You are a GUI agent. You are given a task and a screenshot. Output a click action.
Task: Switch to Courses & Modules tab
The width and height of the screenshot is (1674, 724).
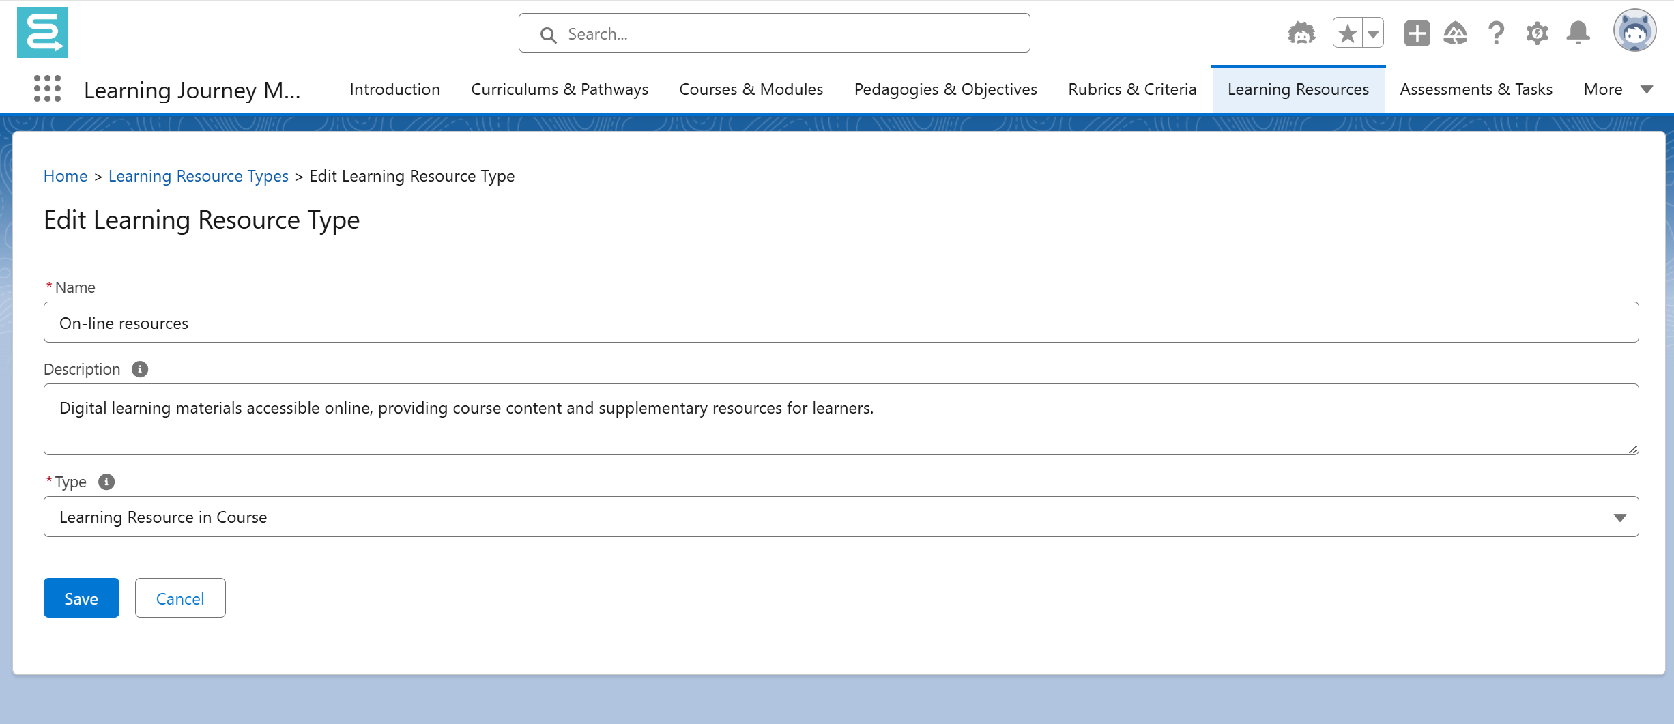click(751, 89)
